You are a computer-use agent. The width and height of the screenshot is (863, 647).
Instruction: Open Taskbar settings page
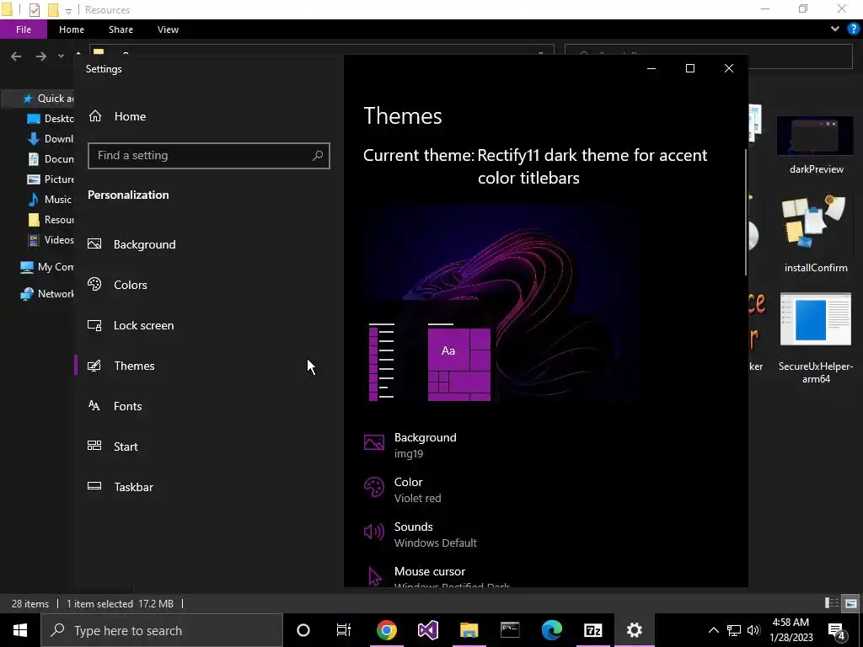point(121,487)
